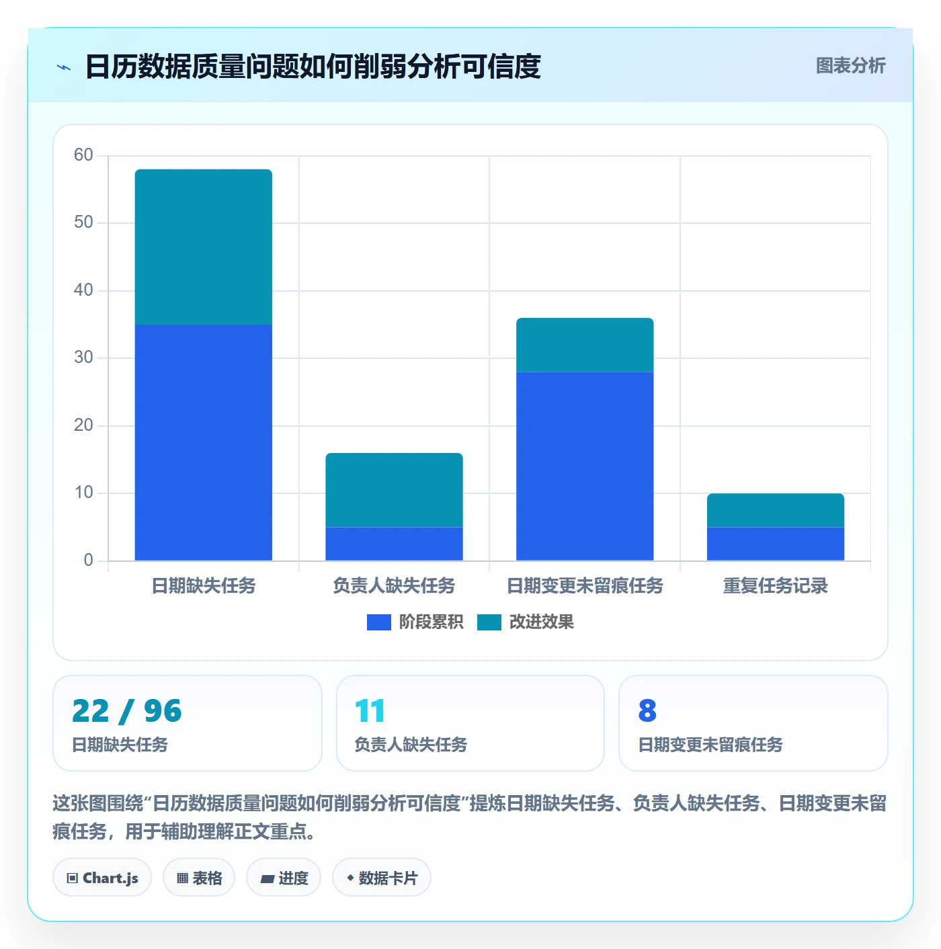Click the teal bar segment for 重复任务记录
Screen dimensions: 941x949
776,511
